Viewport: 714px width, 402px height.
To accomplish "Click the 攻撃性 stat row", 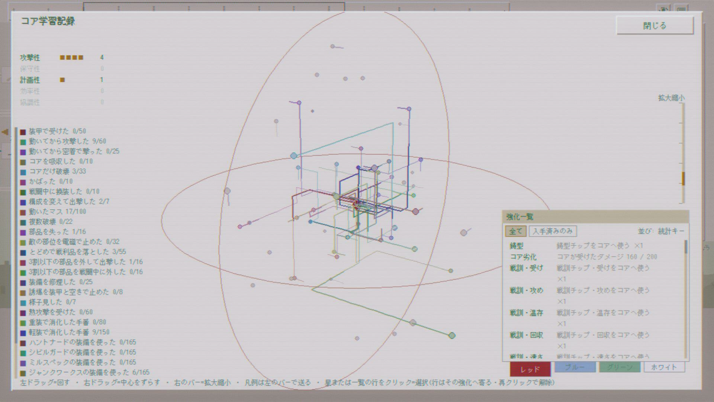I will click(62, 58).
